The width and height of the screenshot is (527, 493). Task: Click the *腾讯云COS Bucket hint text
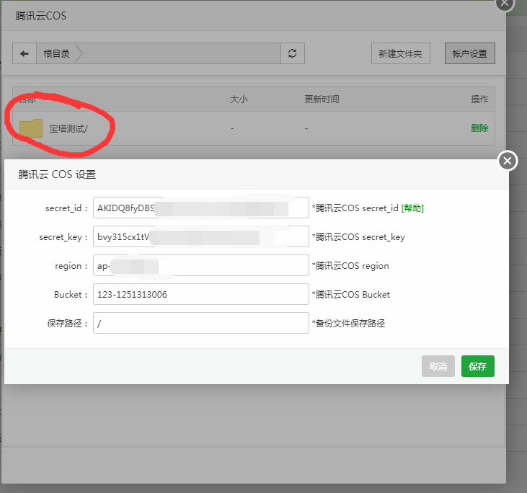point(351,295)
